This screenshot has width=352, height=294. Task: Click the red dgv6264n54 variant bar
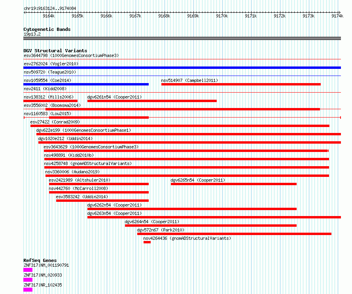click(211, 226)
